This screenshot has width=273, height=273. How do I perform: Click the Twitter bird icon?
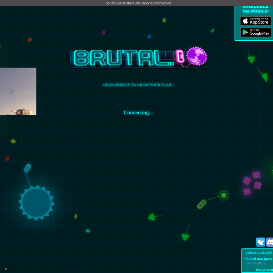coord(261,242)
